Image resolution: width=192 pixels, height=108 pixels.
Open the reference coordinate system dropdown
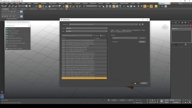coord(55,6)
